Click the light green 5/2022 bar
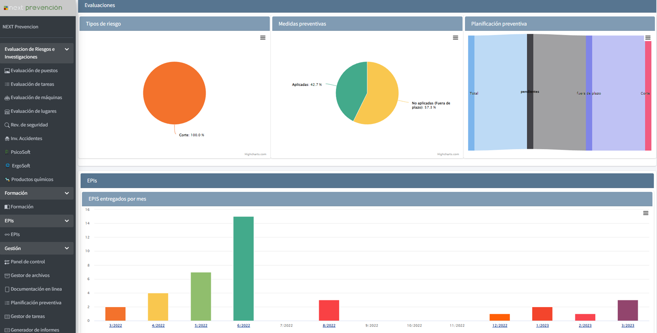Viewport: 657px width, 333px height. pos(201,296)
